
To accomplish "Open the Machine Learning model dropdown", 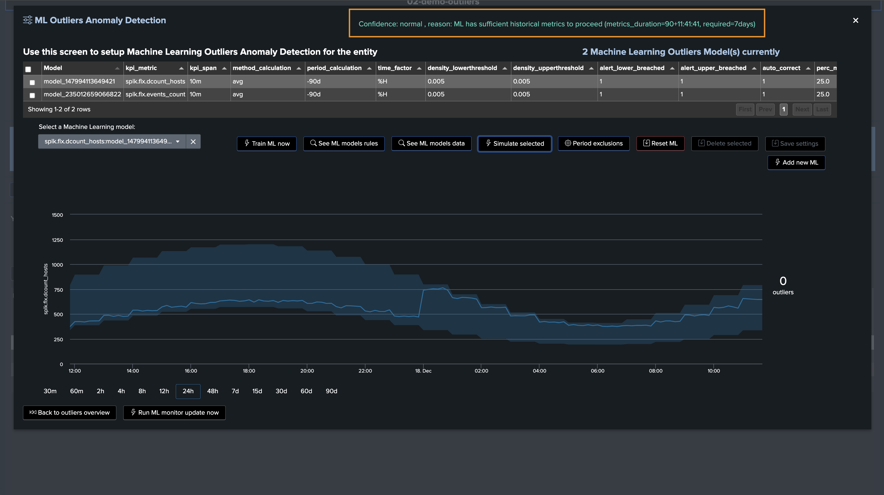I will 112,142.
